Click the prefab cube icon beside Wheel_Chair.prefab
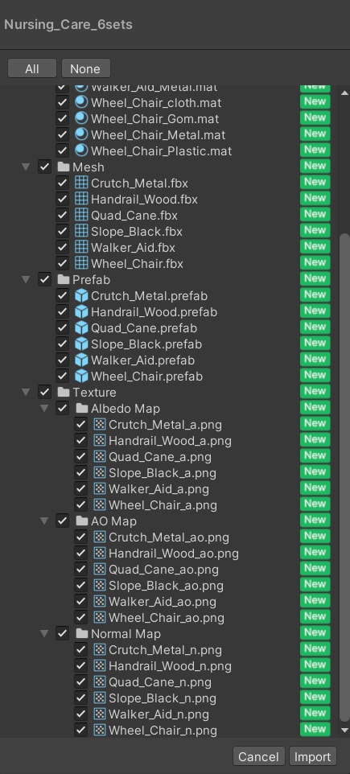The height and width of the screenshot is (774, 350). click(81, 377)
